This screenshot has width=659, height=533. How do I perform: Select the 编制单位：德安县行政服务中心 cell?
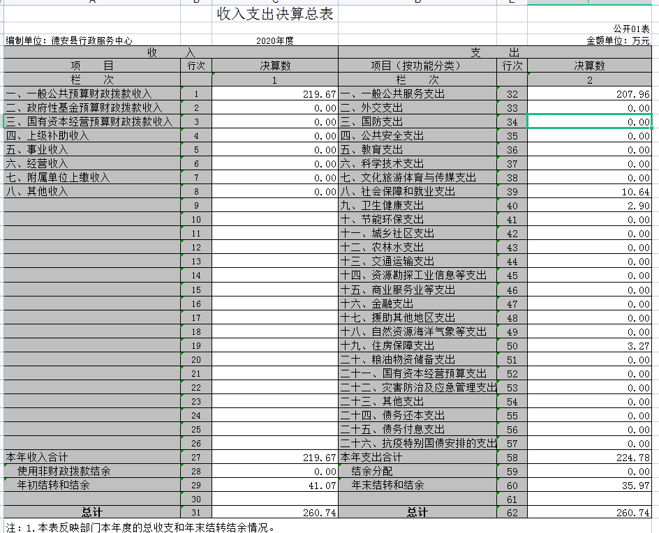70,41
